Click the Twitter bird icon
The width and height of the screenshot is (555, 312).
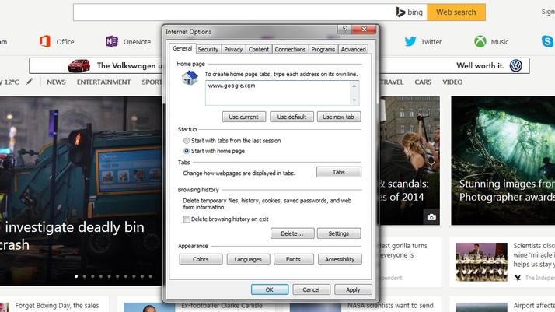click(x=410, y=42)
